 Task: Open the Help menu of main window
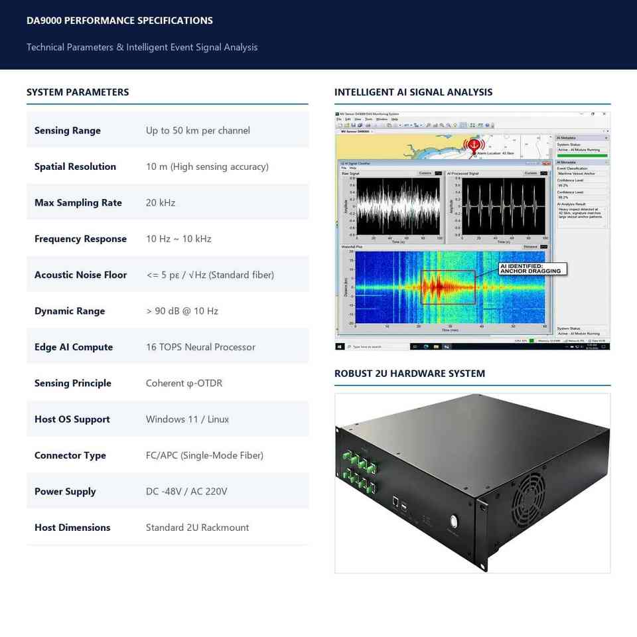pyautogui.click(x=394, y=119)
